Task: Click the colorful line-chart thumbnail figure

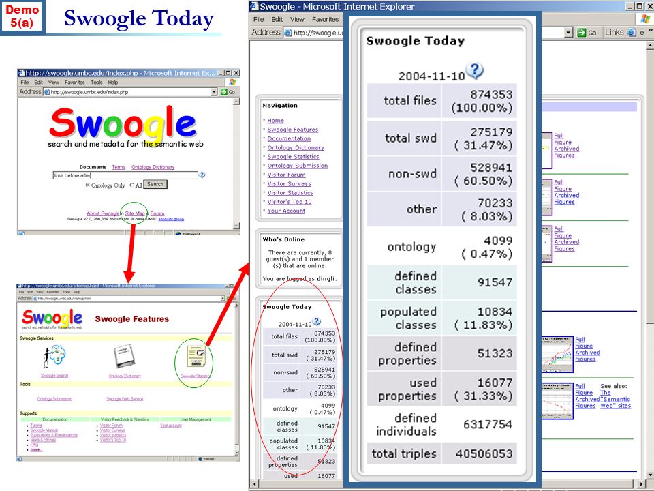Action: point(557,354)
